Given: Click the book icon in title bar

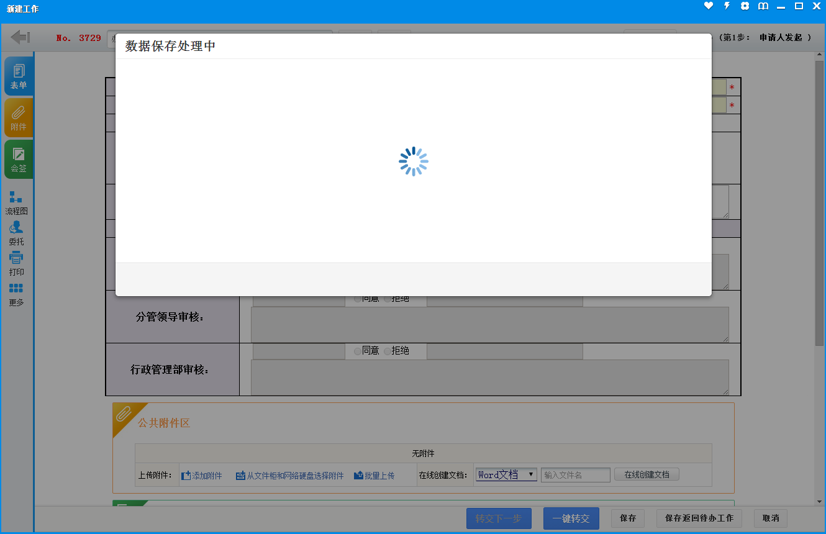Looking at the screenshot, I should [x=763, y=6].
